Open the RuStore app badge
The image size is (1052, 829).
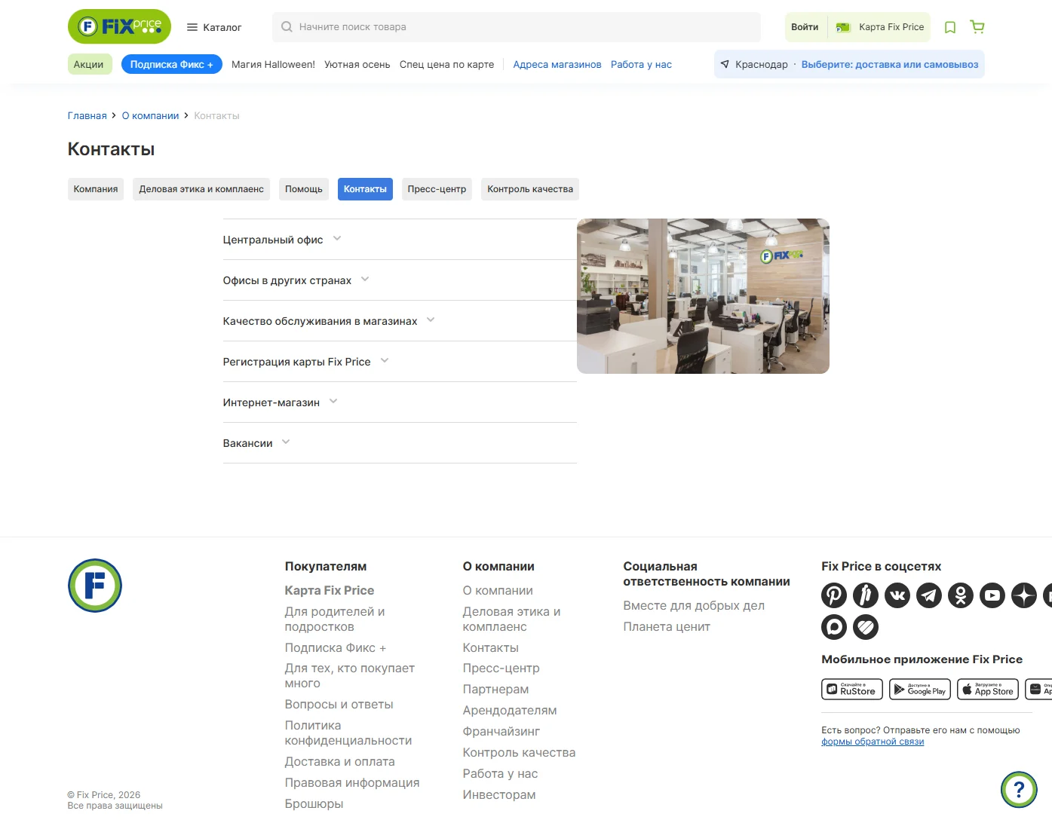click(x=852, y=690)
